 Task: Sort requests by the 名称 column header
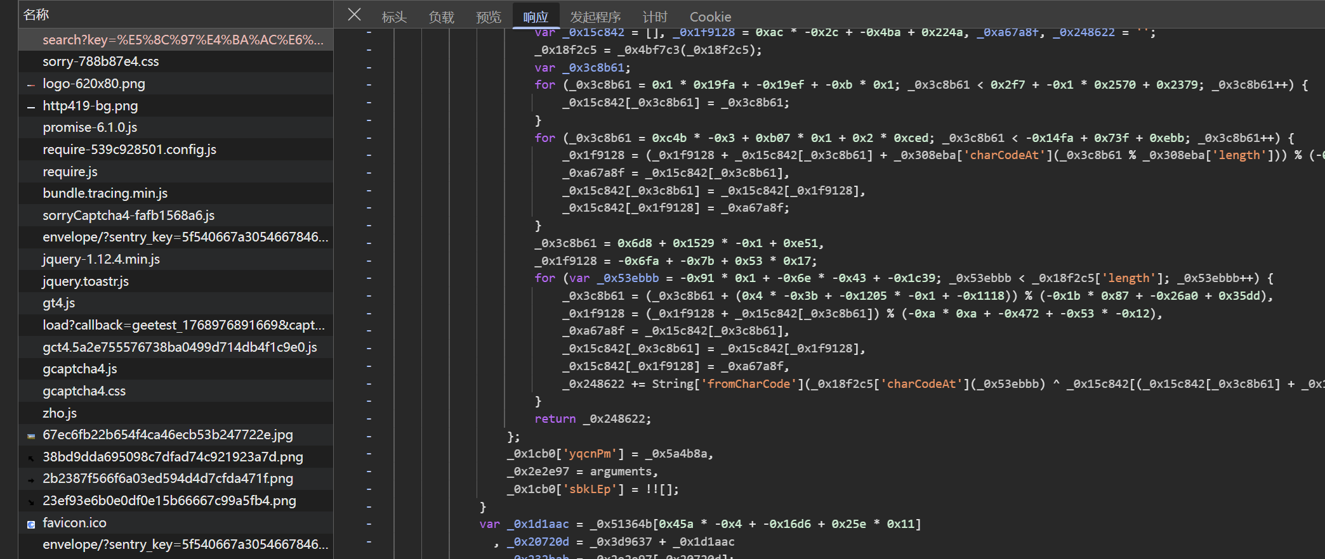(36, 15)
